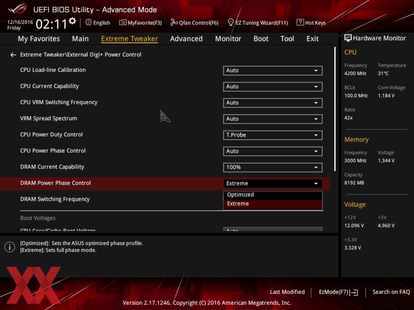Click the VRM Spread Spectrum label
The width and height of the screenshot is (414, 310).
click(48, 119)
